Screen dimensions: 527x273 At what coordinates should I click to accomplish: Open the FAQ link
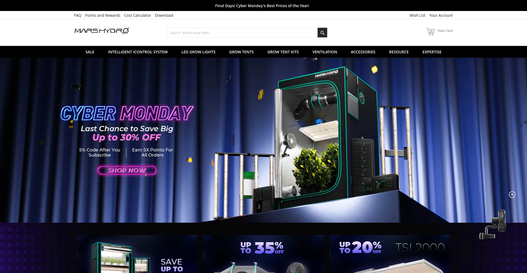[78, 15]
